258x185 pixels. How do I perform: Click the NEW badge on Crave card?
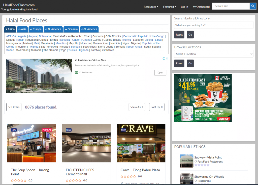pos(123,130)
